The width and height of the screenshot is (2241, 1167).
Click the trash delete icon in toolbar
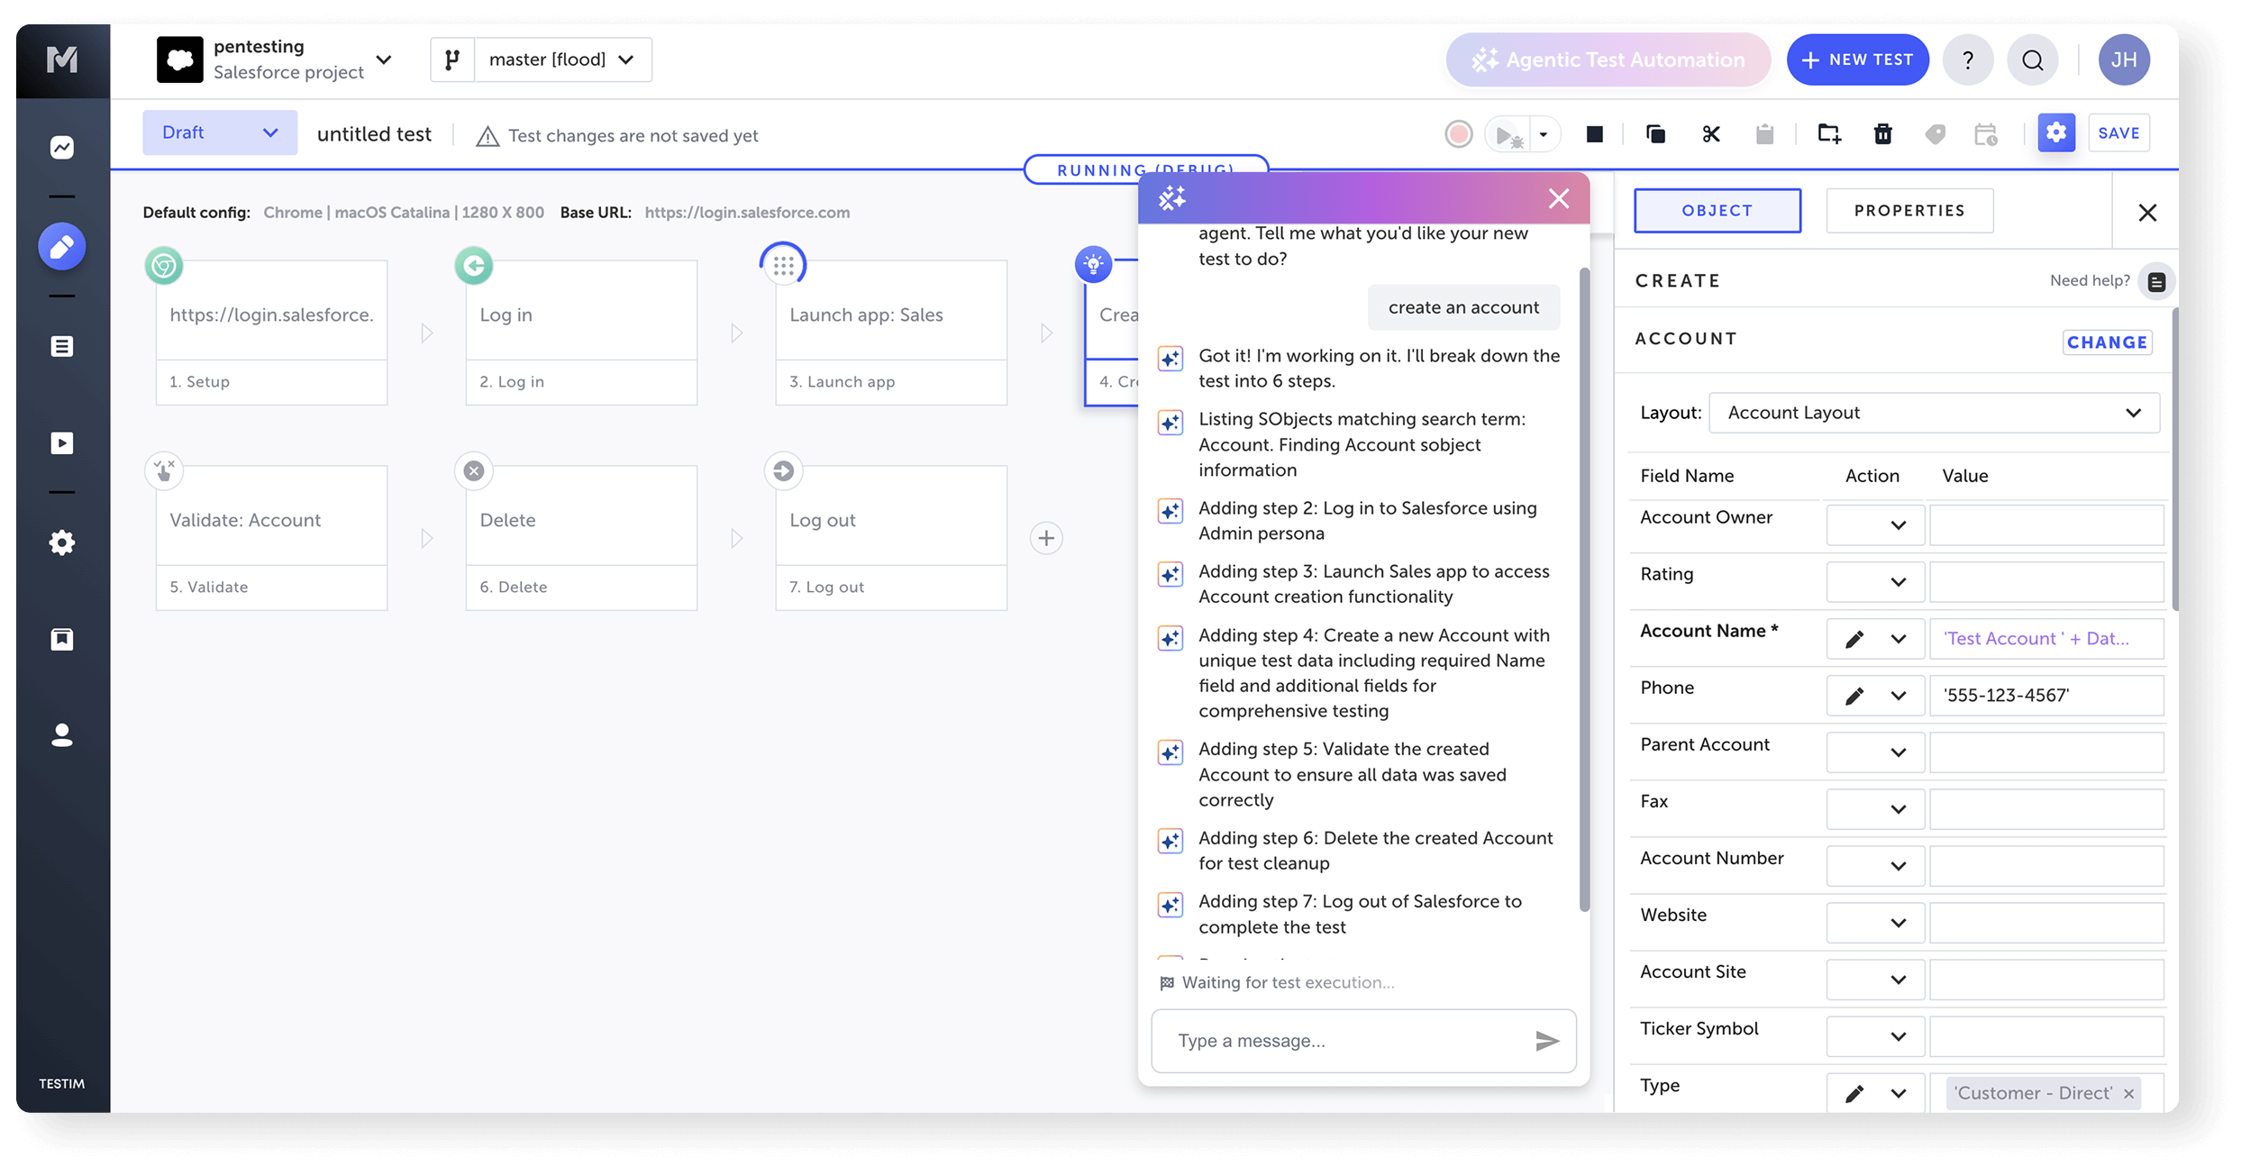point(1882,134)
